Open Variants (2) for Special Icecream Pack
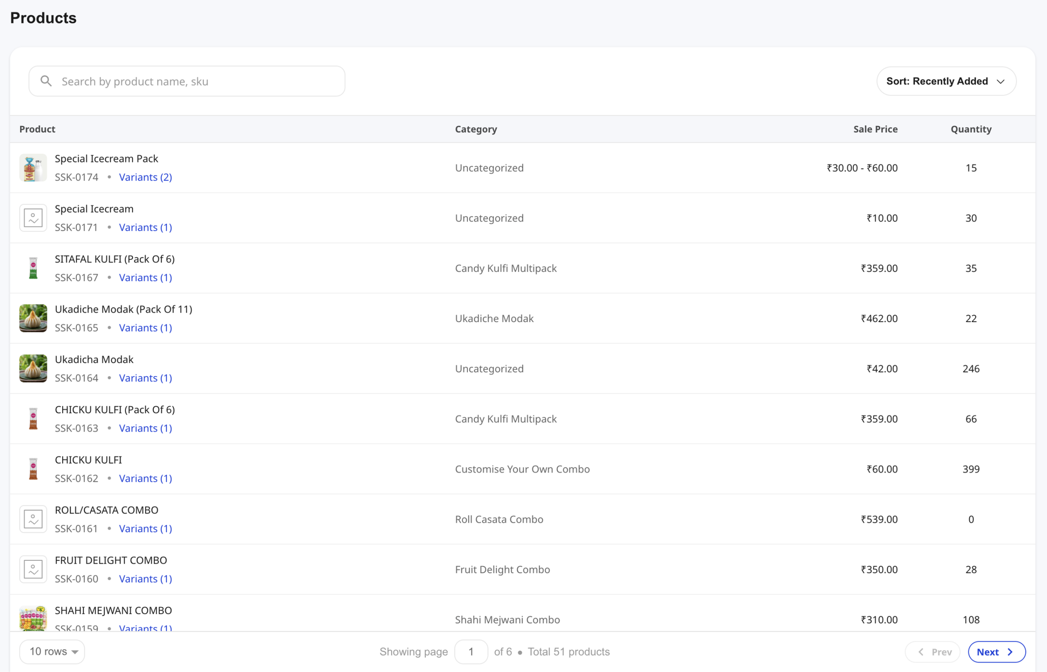Viewport: 1047px width, 672px height. (146, 177)
